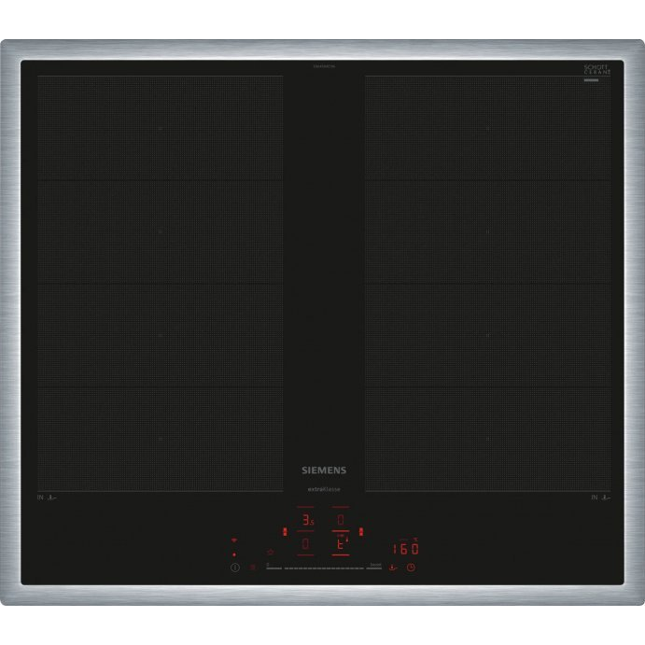Tap the left flex zone link indicator
This screenshot has width=645, height=645.
(x=285, y=532)
